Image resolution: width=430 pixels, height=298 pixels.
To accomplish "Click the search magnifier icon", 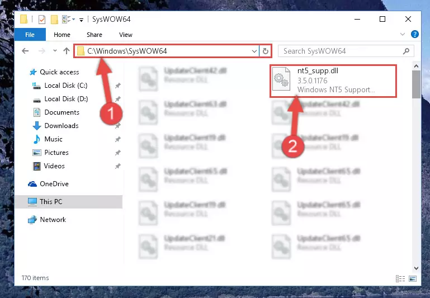I will [406, 51].
